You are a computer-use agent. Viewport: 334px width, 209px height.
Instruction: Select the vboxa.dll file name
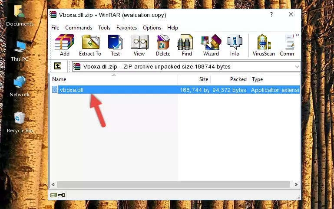coord(72,90)
